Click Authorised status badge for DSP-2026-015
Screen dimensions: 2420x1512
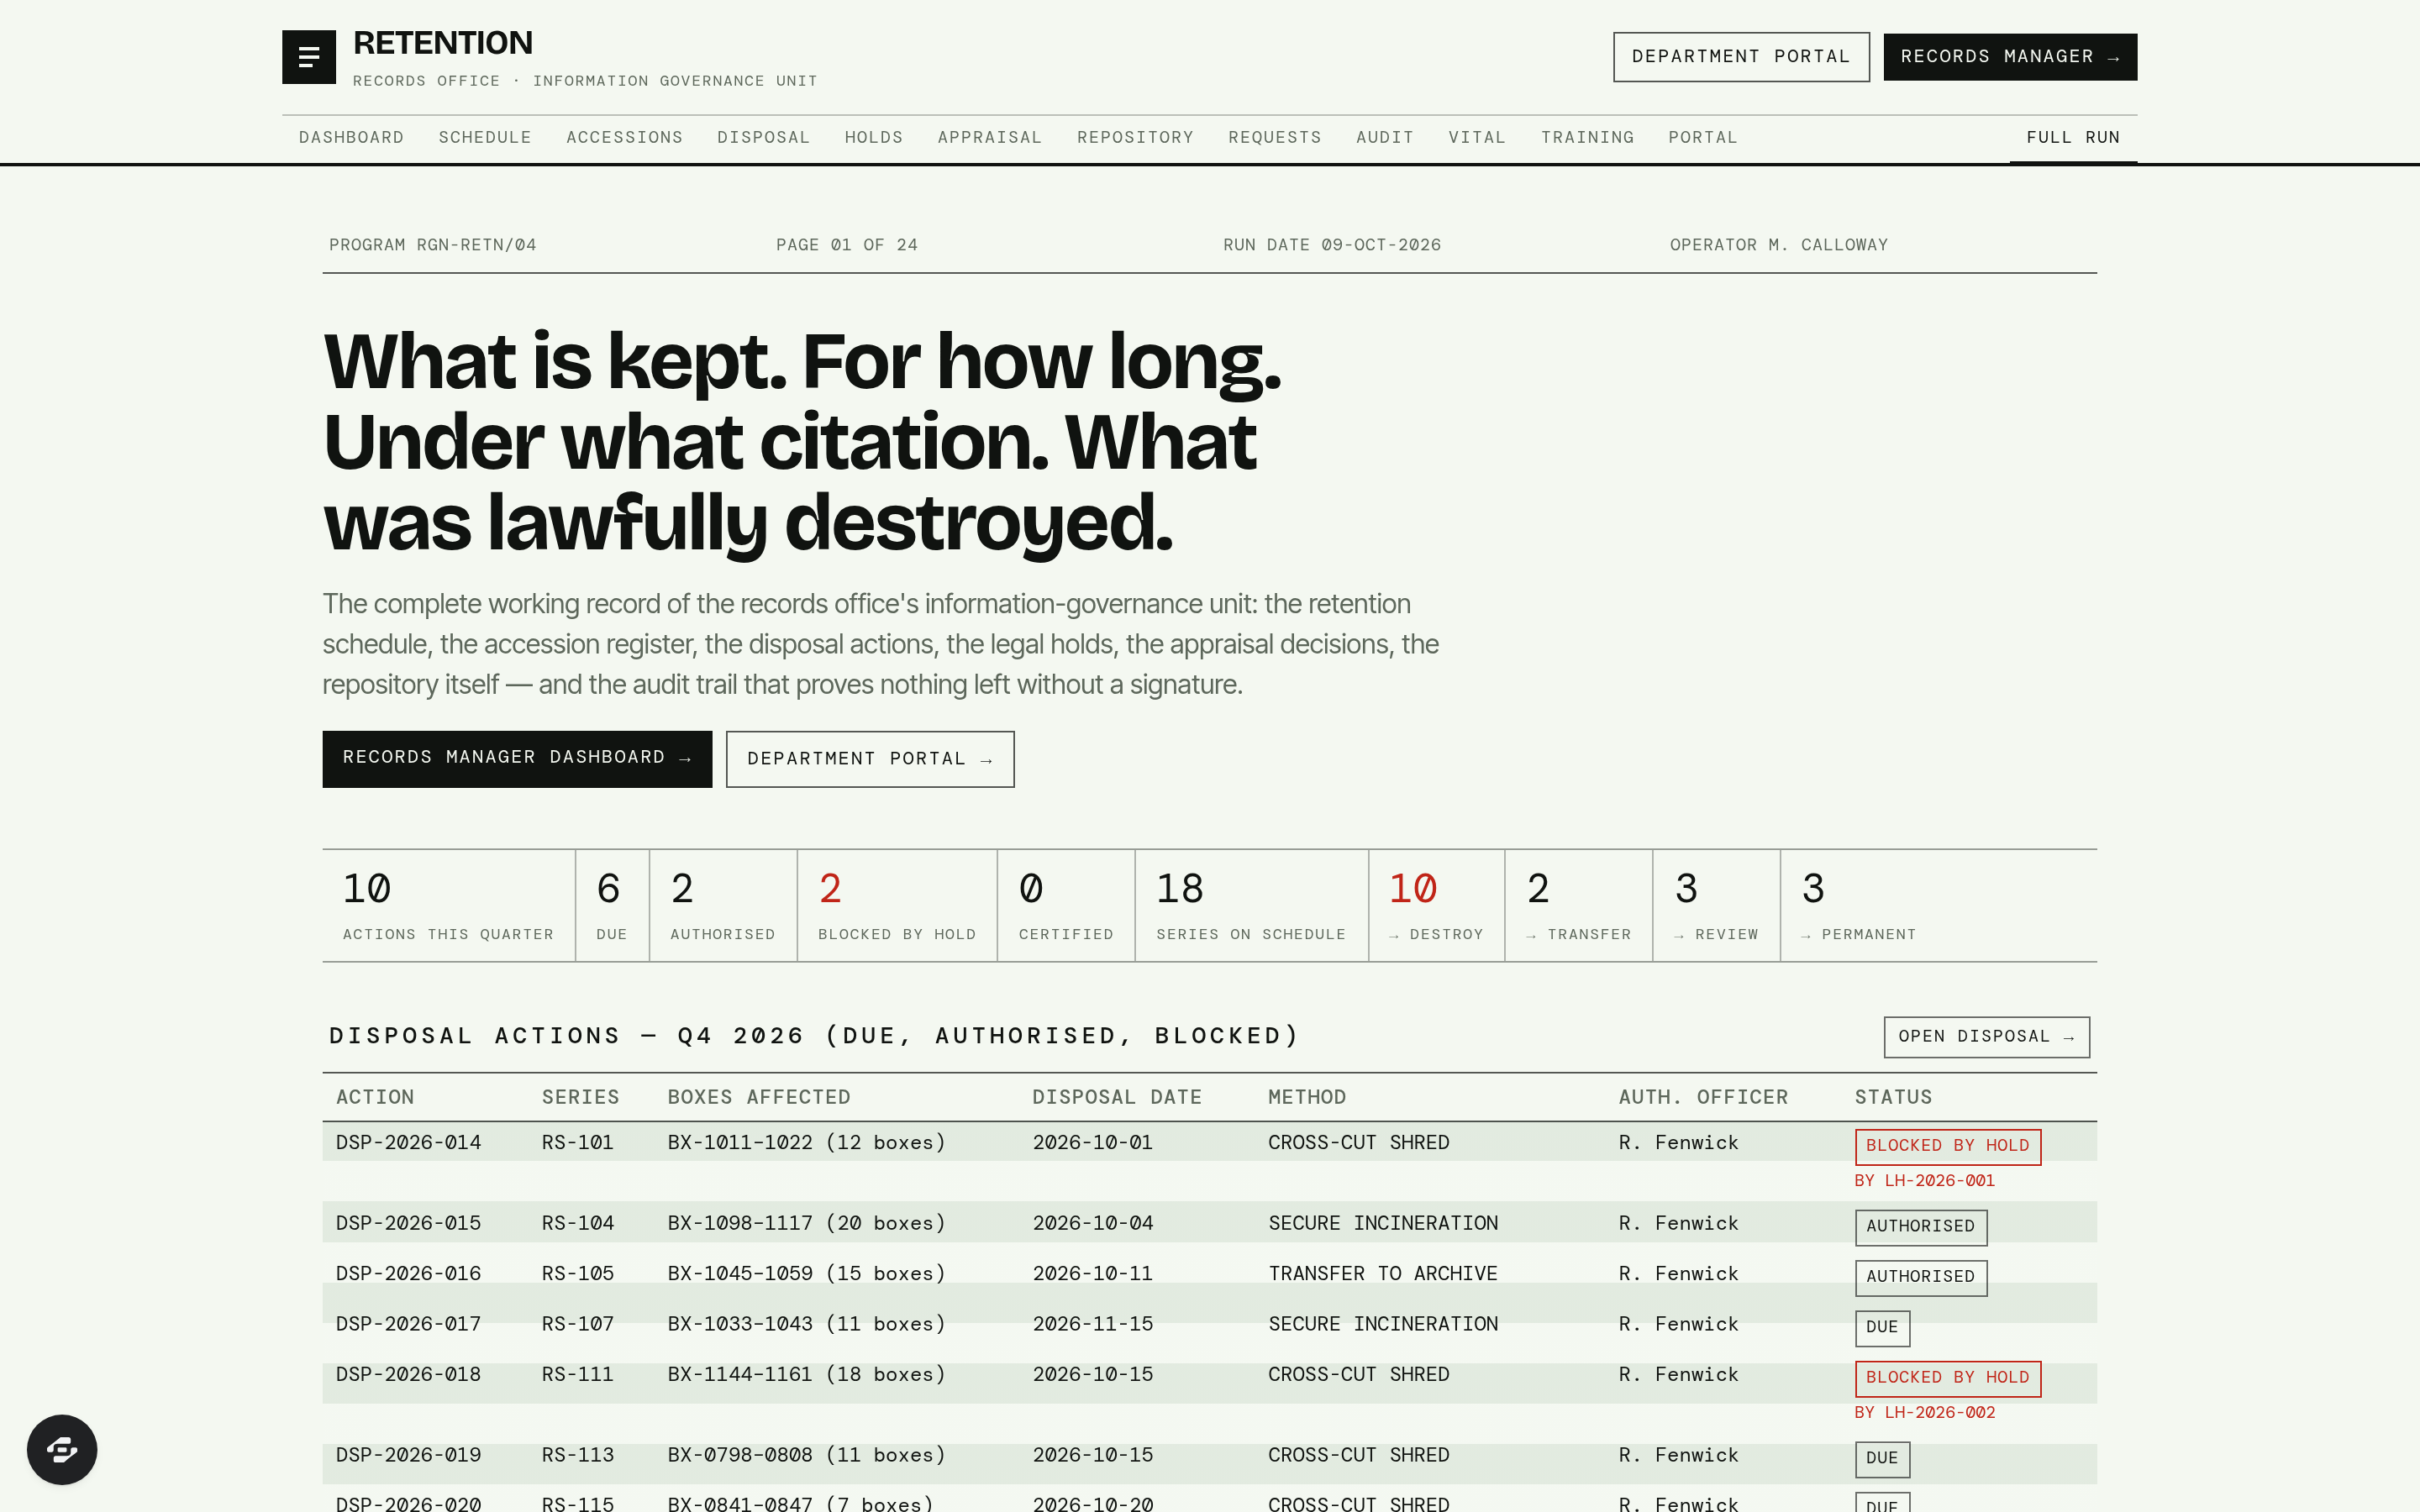pyautogui.click(x=1920, y=1227)
